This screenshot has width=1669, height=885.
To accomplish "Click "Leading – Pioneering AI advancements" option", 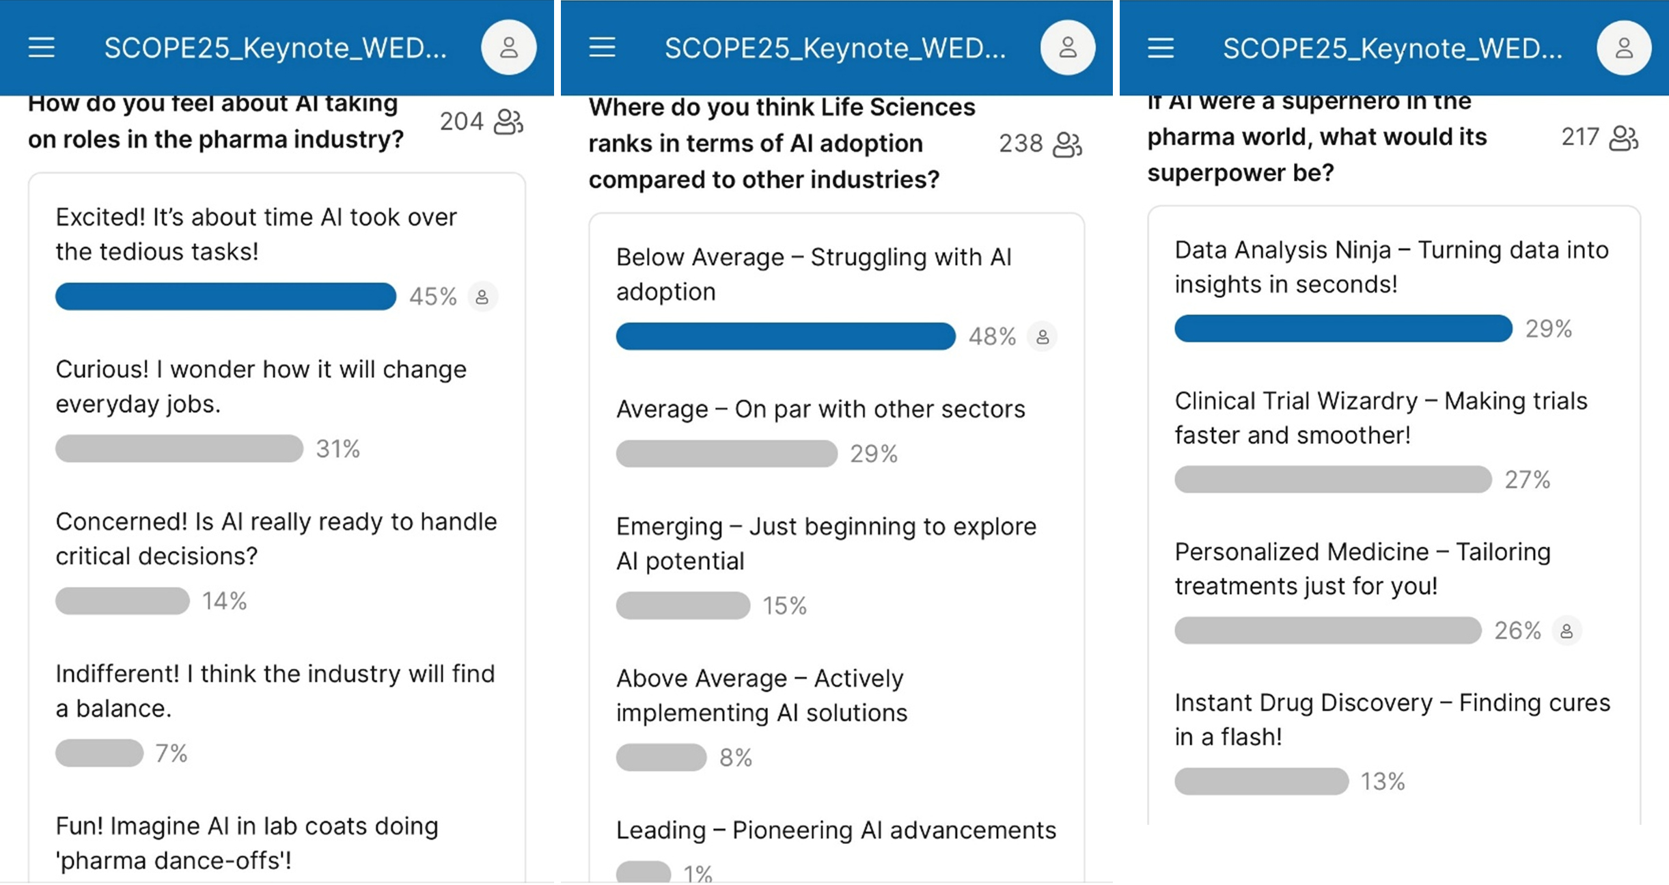I will click(836, 830).
